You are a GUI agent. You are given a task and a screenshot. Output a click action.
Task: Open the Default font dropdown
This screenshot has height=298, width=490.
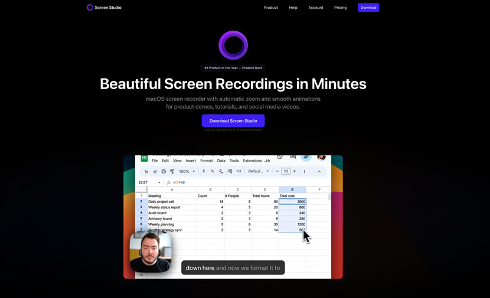click(259, 171)
